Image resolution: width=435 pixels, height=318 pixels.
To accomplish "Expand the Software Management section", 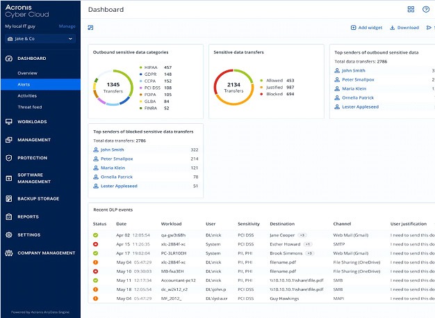I will [x=35, y=178].
